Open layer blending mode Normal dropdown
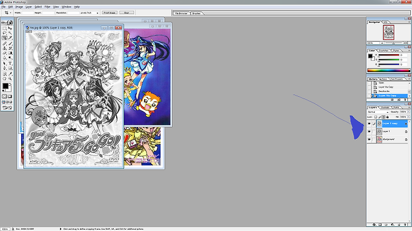 378,112
